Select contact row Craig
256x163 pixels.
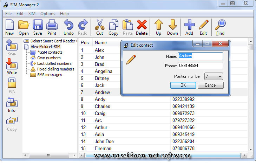click(163, 113)
